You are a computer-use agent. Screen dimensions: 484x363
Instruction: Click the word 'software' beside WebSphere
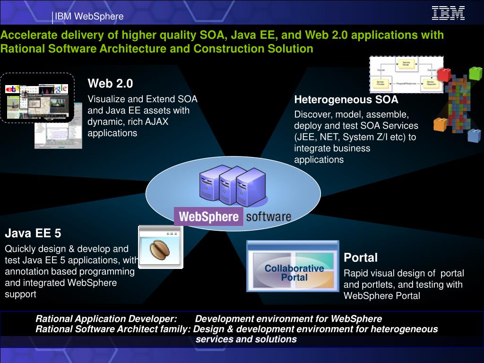[268, 216]
